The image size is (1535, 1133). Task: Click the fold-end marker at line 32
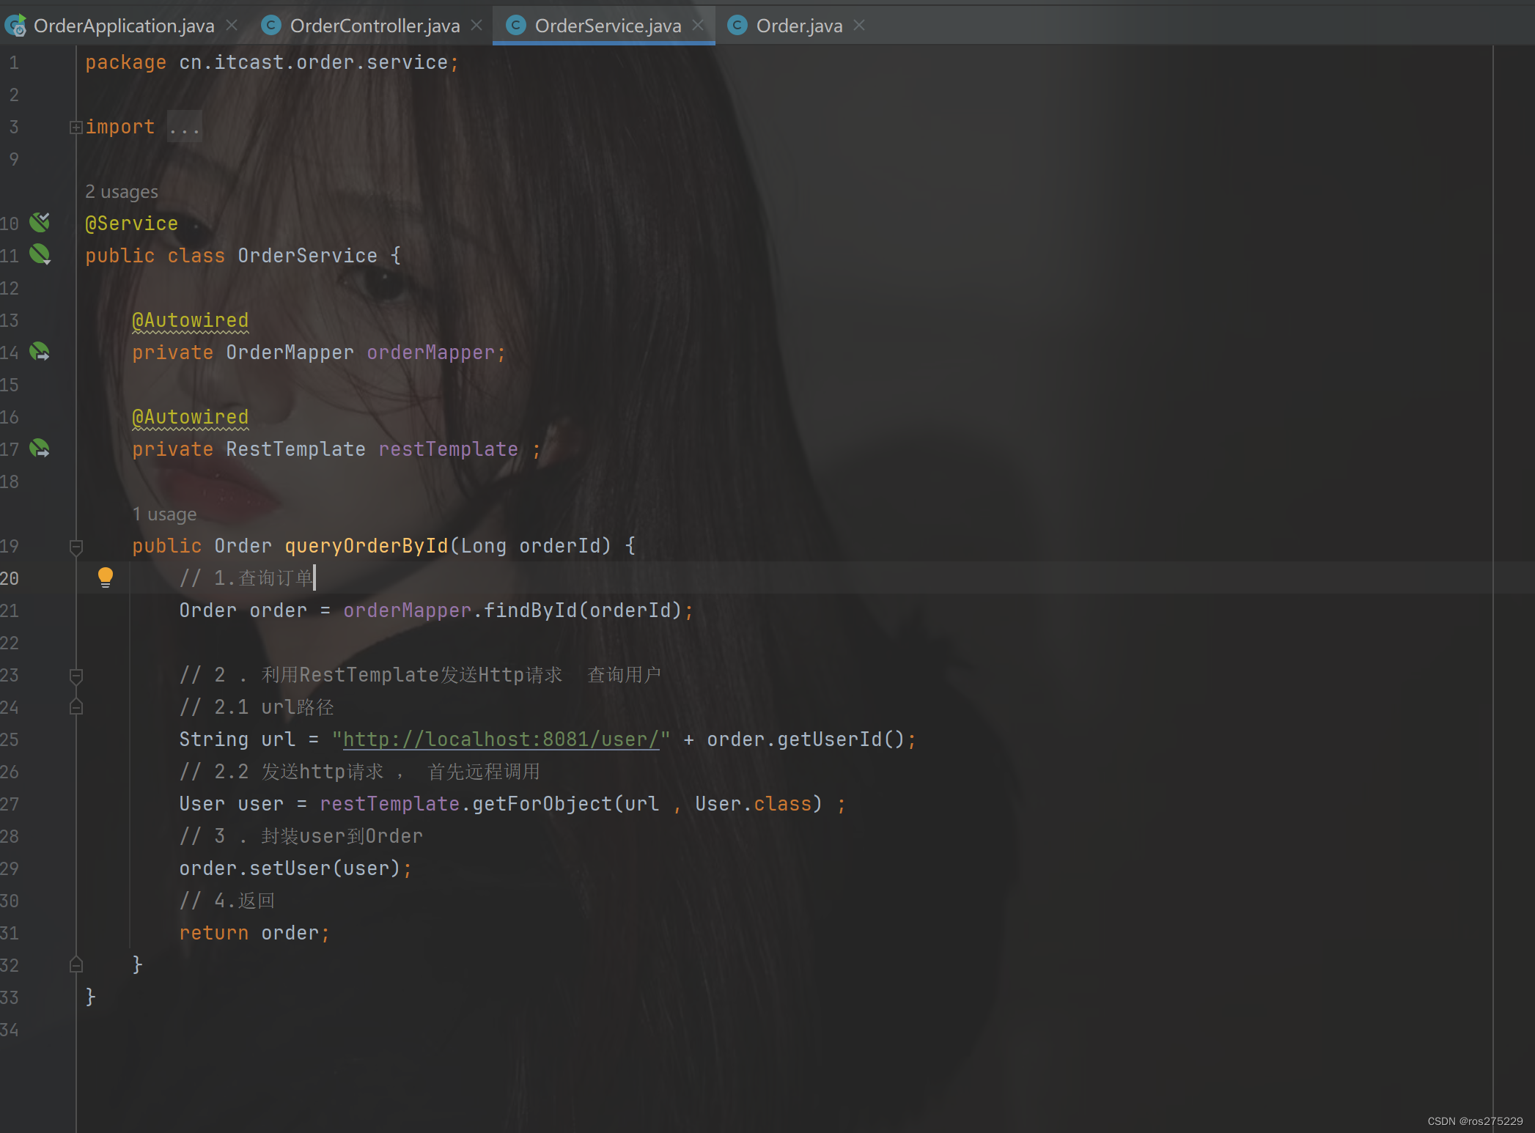click(x=76, y=965)
